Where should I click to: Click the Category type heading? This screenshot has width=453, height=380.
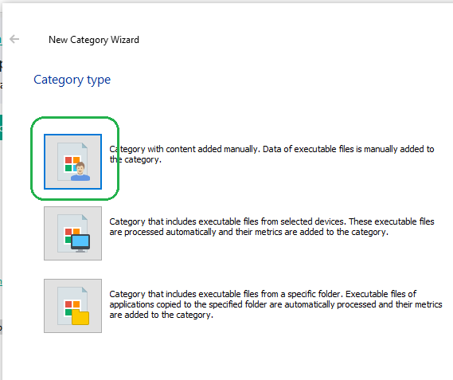pos(72,80)
